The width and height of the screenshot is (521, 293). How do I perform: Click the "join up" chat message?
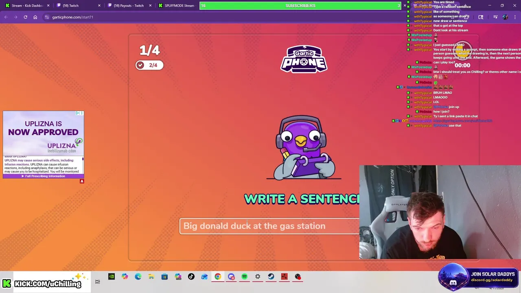tap(454, 107)
